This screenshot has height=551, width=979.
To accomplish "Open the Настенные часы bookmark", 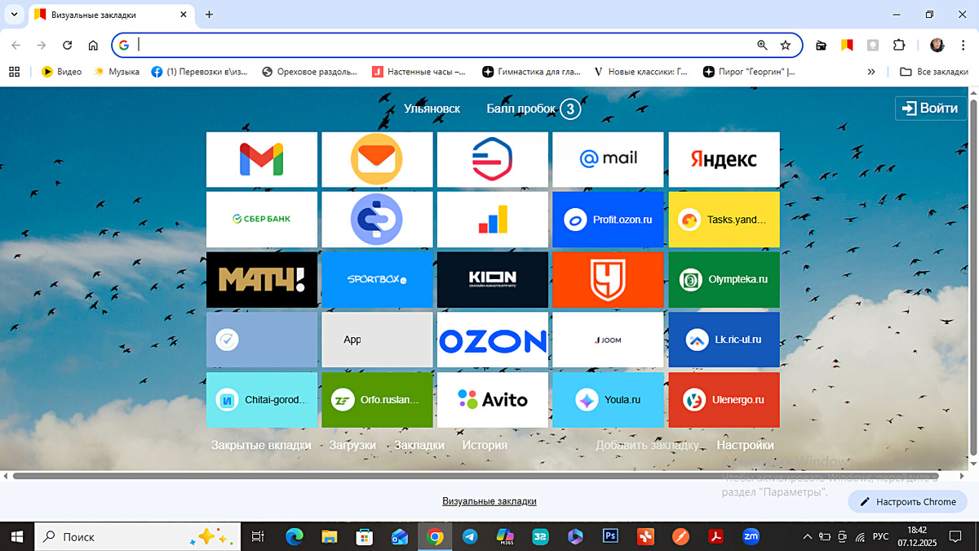I will 419,72.
